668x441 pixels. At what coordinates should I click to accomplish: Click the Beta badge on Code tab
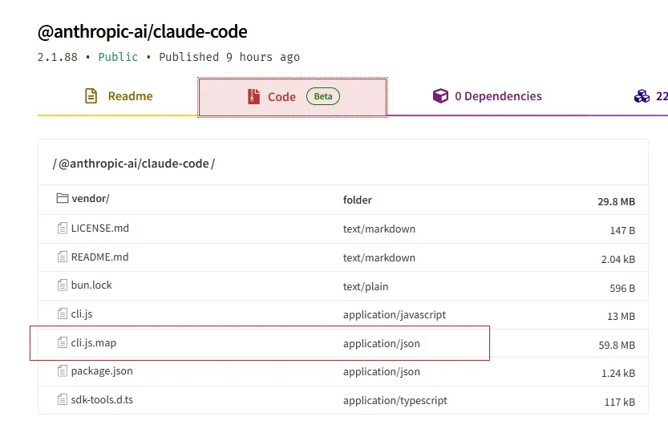click(323, 97)
